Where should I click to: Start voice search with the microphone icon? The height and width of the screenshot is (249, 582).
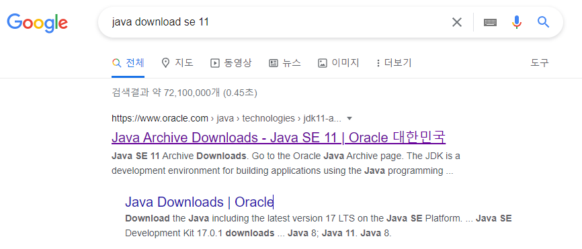517,22
